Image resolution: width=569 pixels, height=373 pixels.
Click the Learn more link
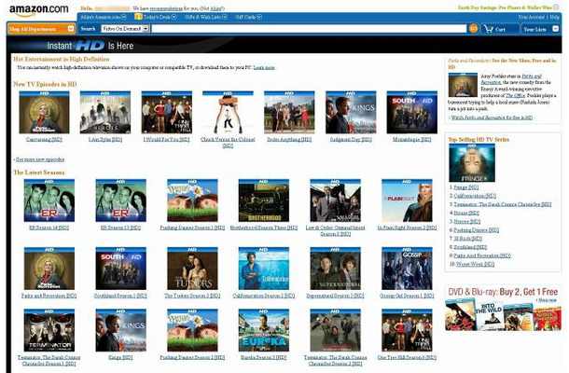pos(264,67)
